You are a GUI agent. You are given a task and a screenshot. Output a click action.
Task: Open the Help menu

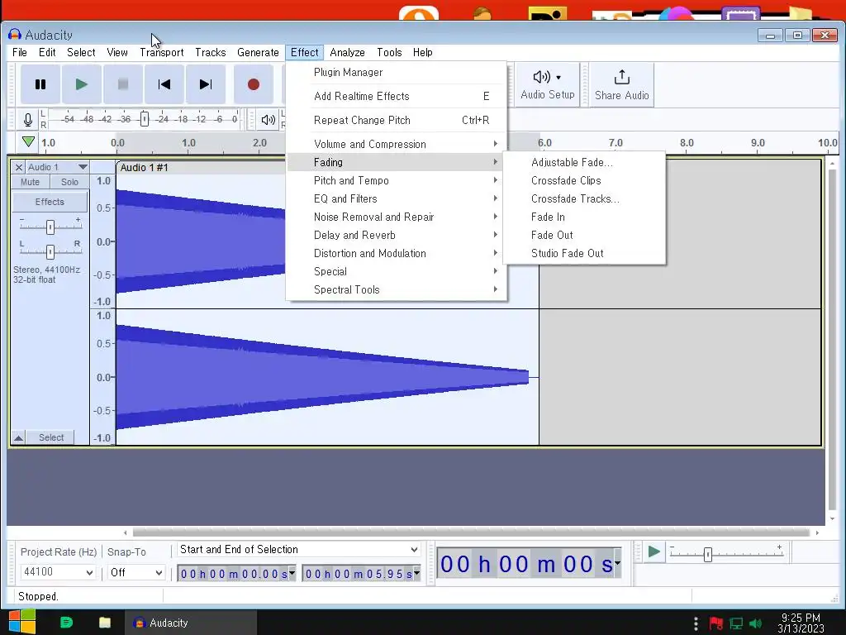422,52
